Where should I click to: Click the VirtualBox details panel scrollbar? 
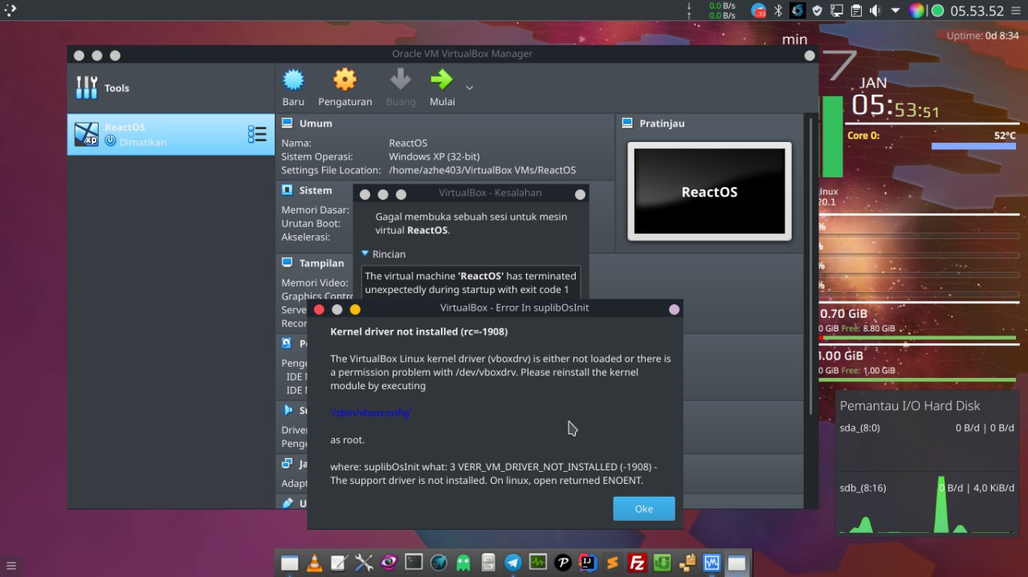[x=810, y=265]
